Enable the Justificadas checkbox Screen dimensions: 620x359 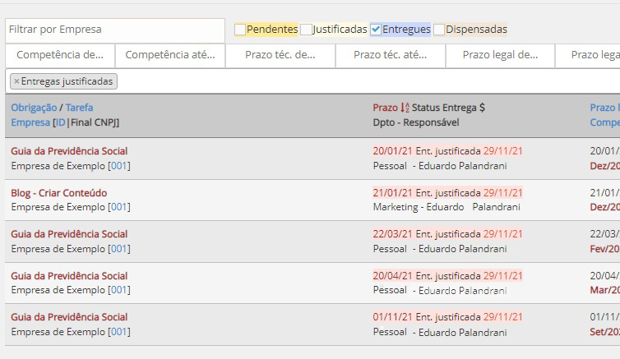point(306,30)
